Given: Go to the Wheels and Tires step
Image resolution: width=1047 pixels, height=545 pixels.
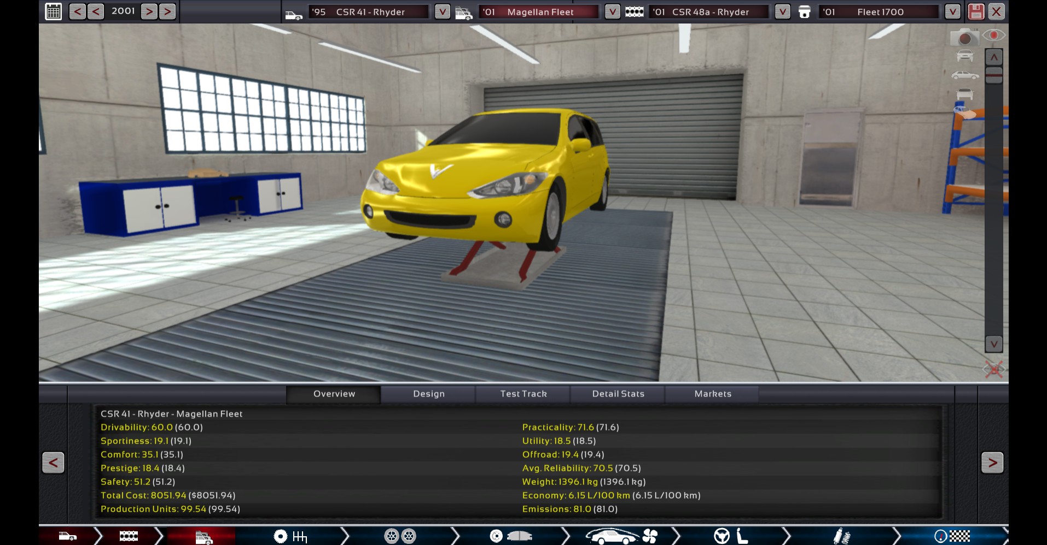Looking at the screenshot, I should pos(400,536).
